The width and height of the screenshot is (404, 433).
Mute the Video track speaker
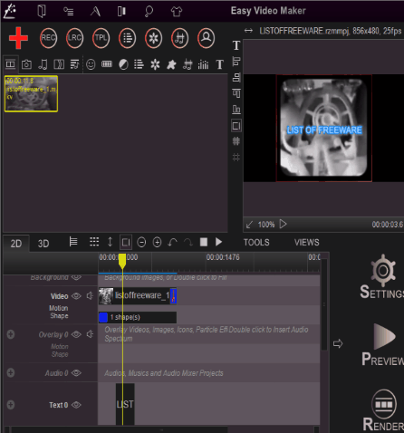pos(90,296)
